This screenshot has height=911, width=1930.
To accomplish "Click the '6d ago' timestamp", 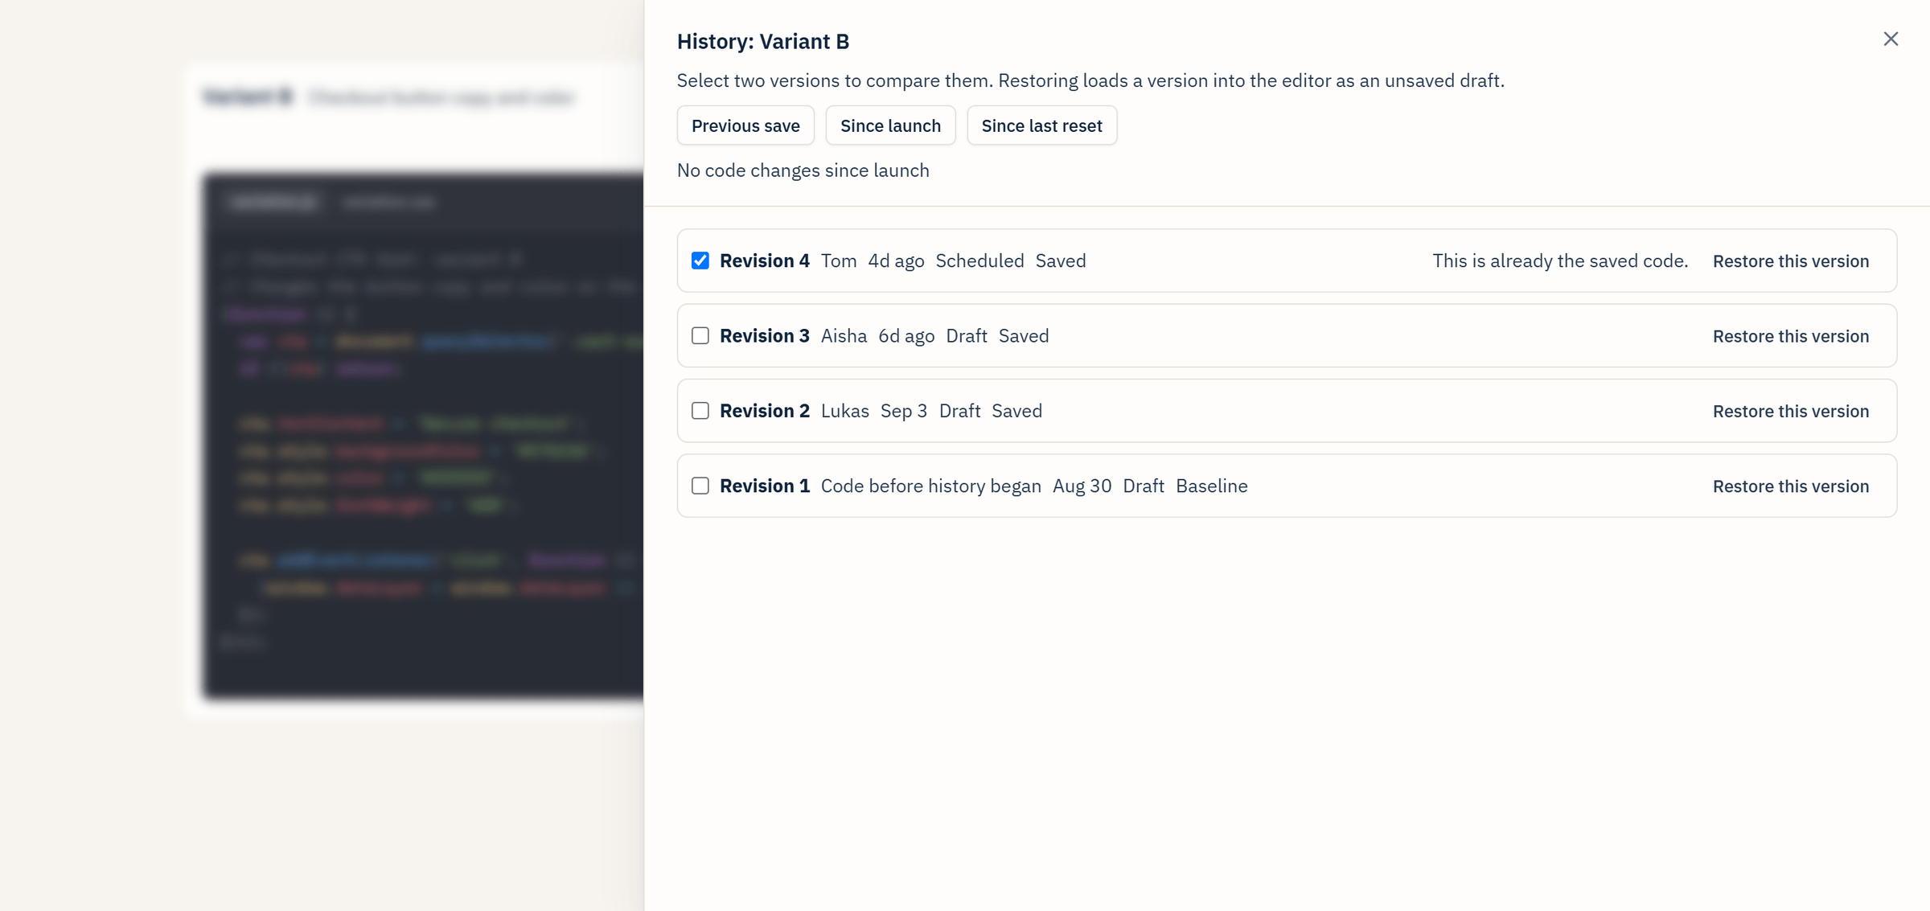I will click(x=906, y=335).
